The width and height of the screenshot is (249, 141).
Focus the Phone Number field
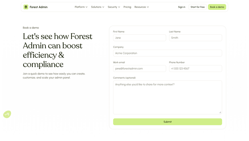pyautogui.click(x=196, y=69)
